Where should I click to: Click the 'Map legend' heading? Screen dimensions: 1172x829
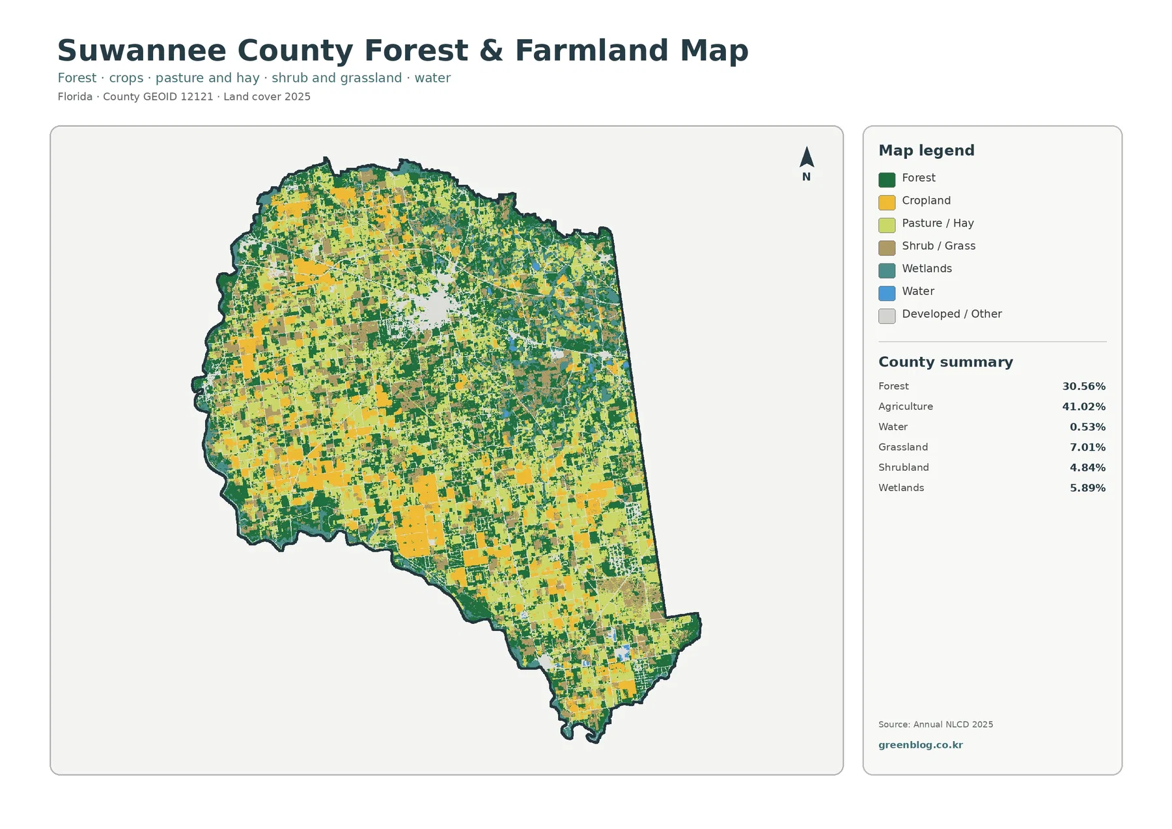[926, 150]
